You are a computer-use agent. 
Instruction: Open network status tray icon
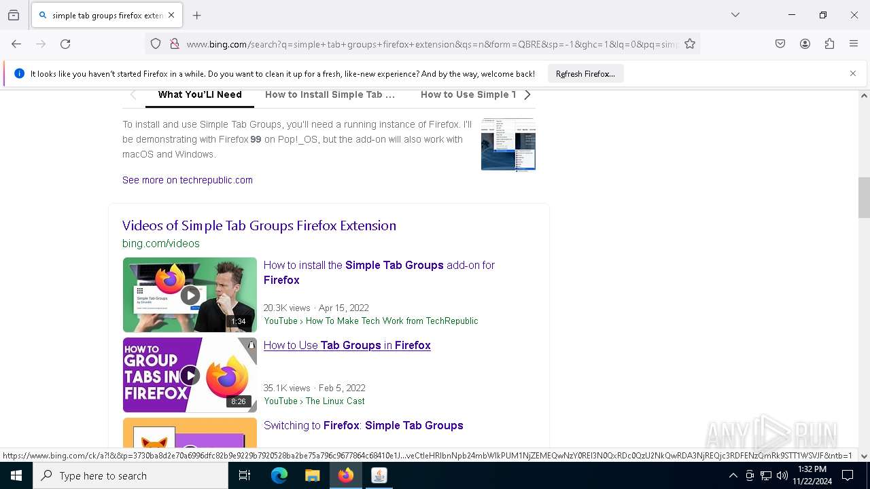coord(766,475)
